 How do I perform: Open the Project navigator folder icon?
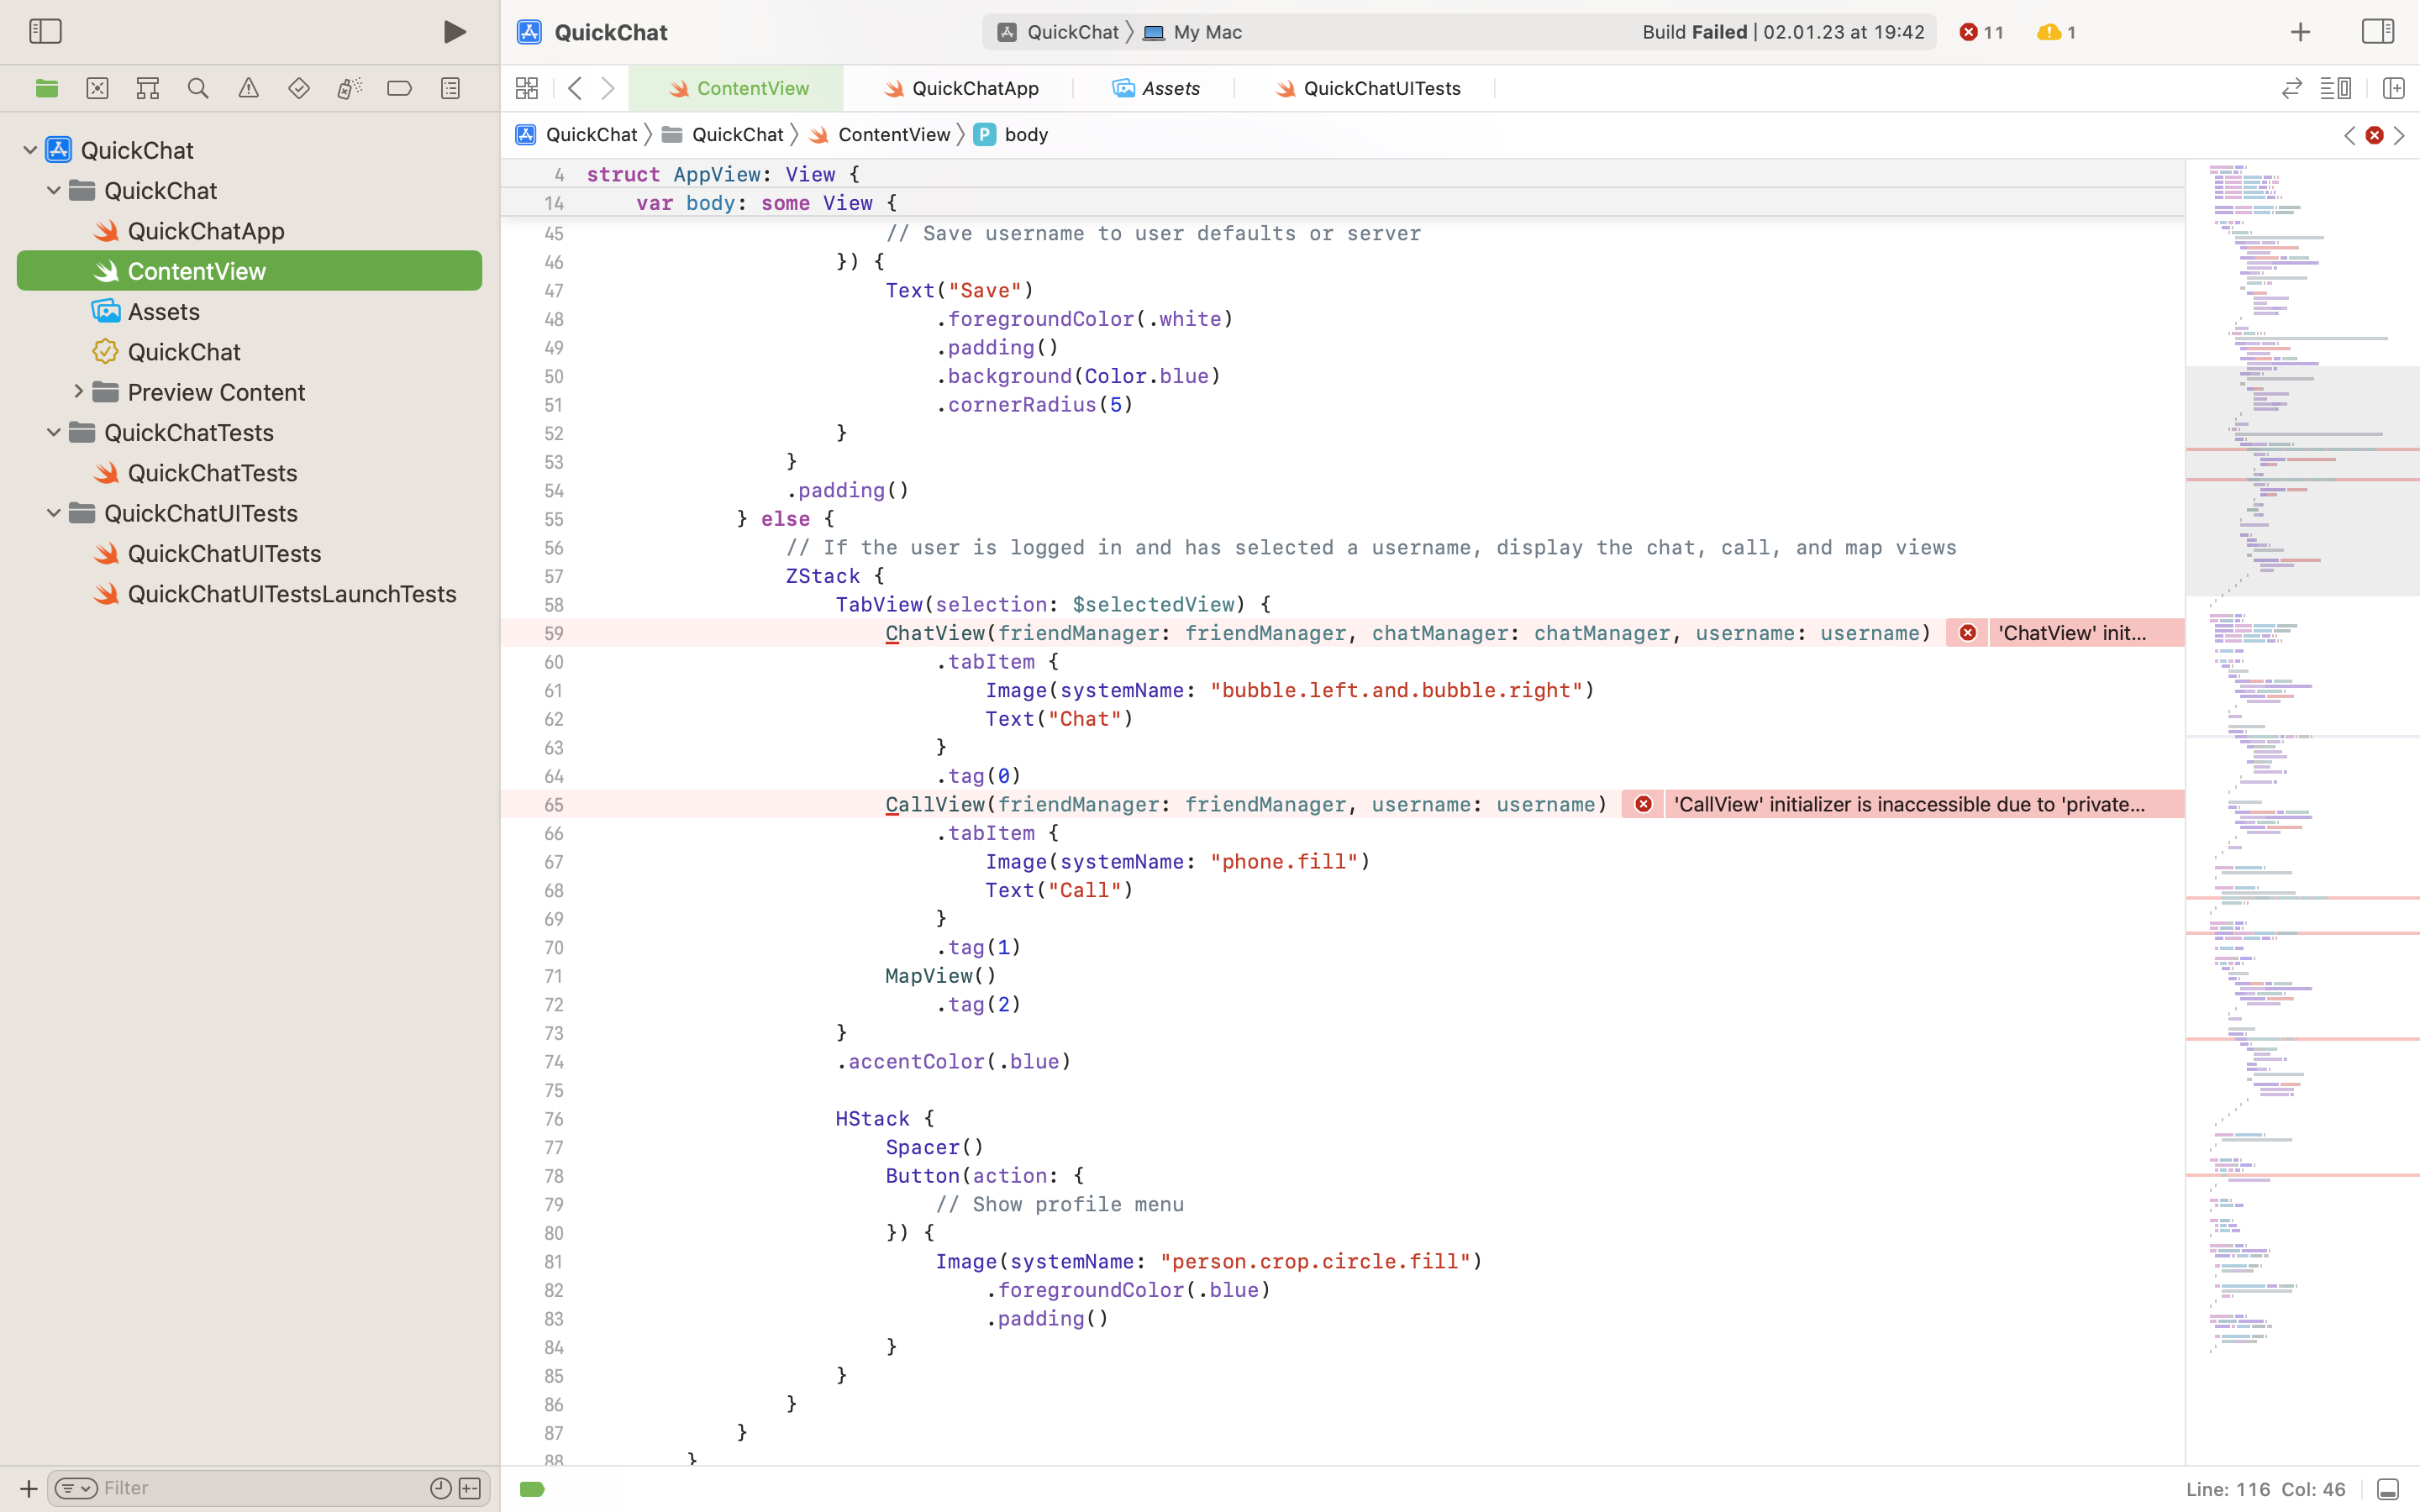[46, 88]
